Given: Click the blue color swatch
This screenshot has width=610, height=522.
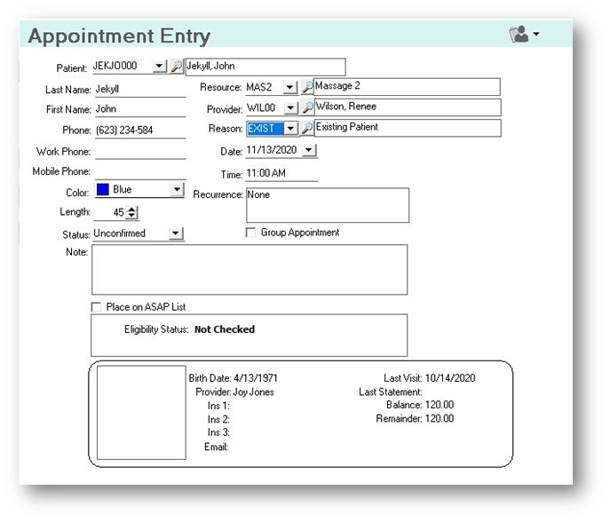Looking at the screenshot, I should tap(102, 190).
